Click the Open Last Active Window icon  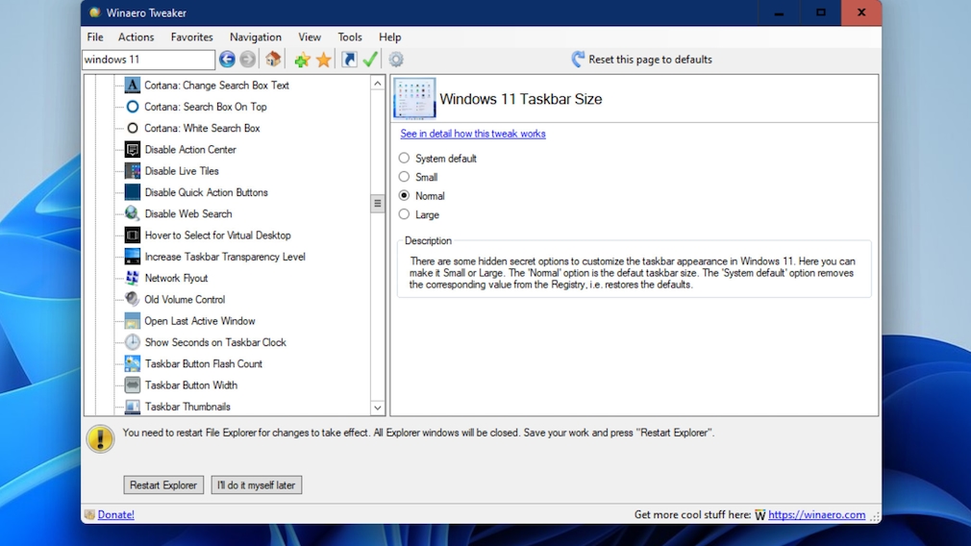132,321
